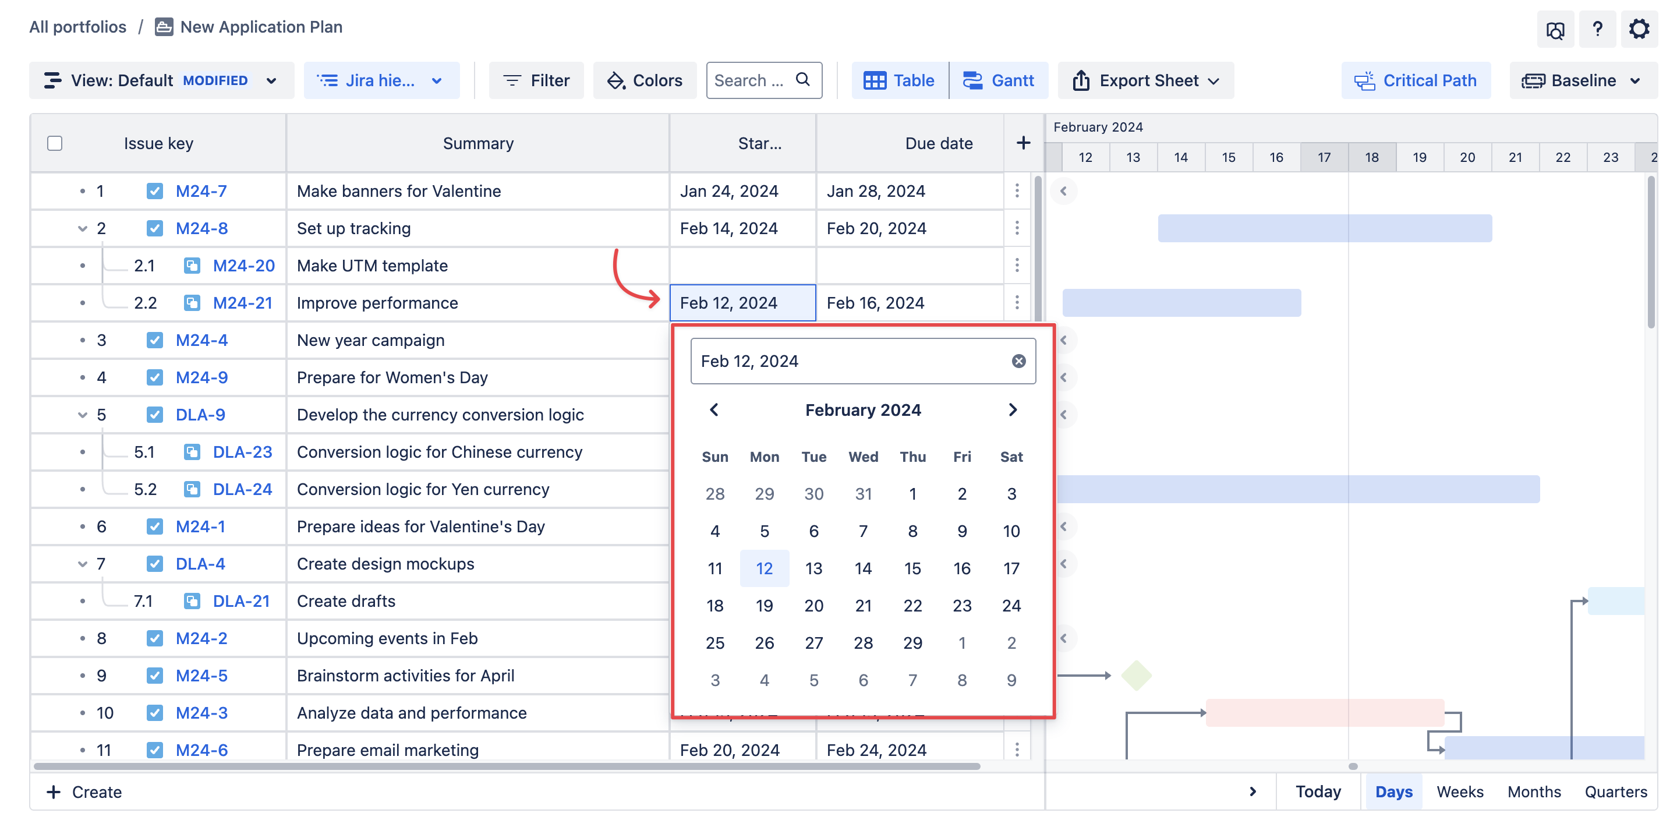
Task: Open the Baseline dropdown
Action: click(1582, 80)
